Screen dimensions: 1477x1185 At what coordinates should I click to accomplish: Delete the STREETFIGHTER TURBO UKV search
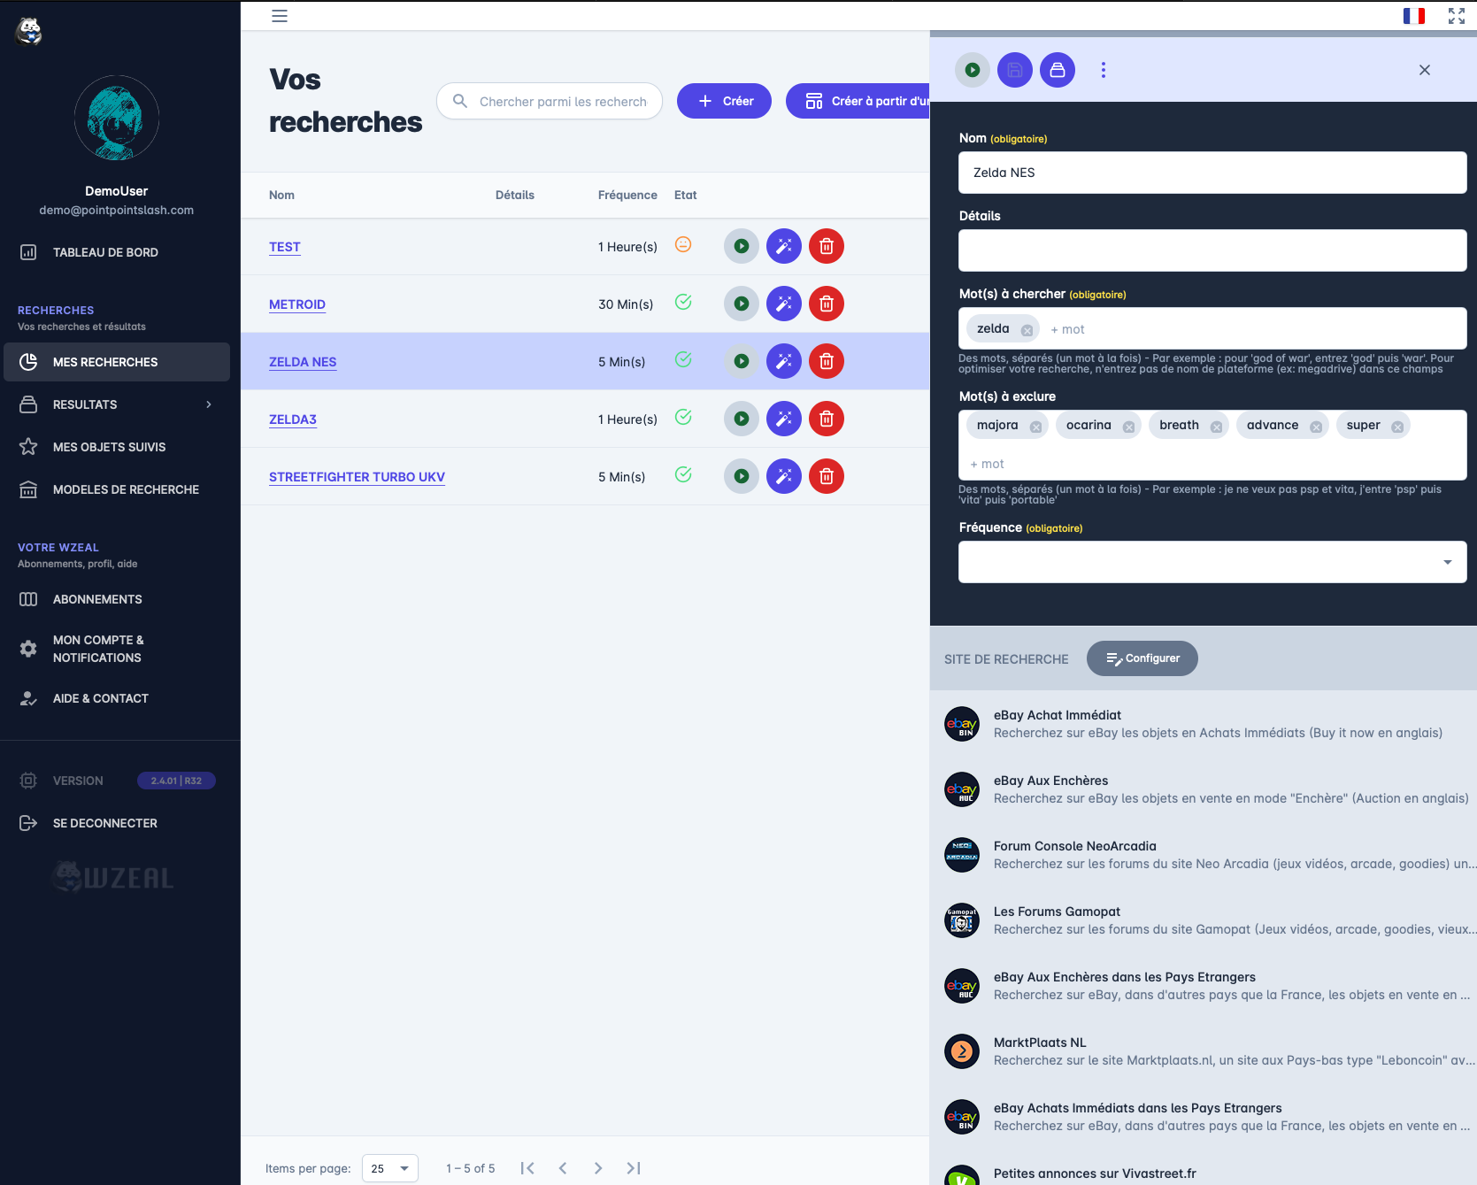pos(827,476)
